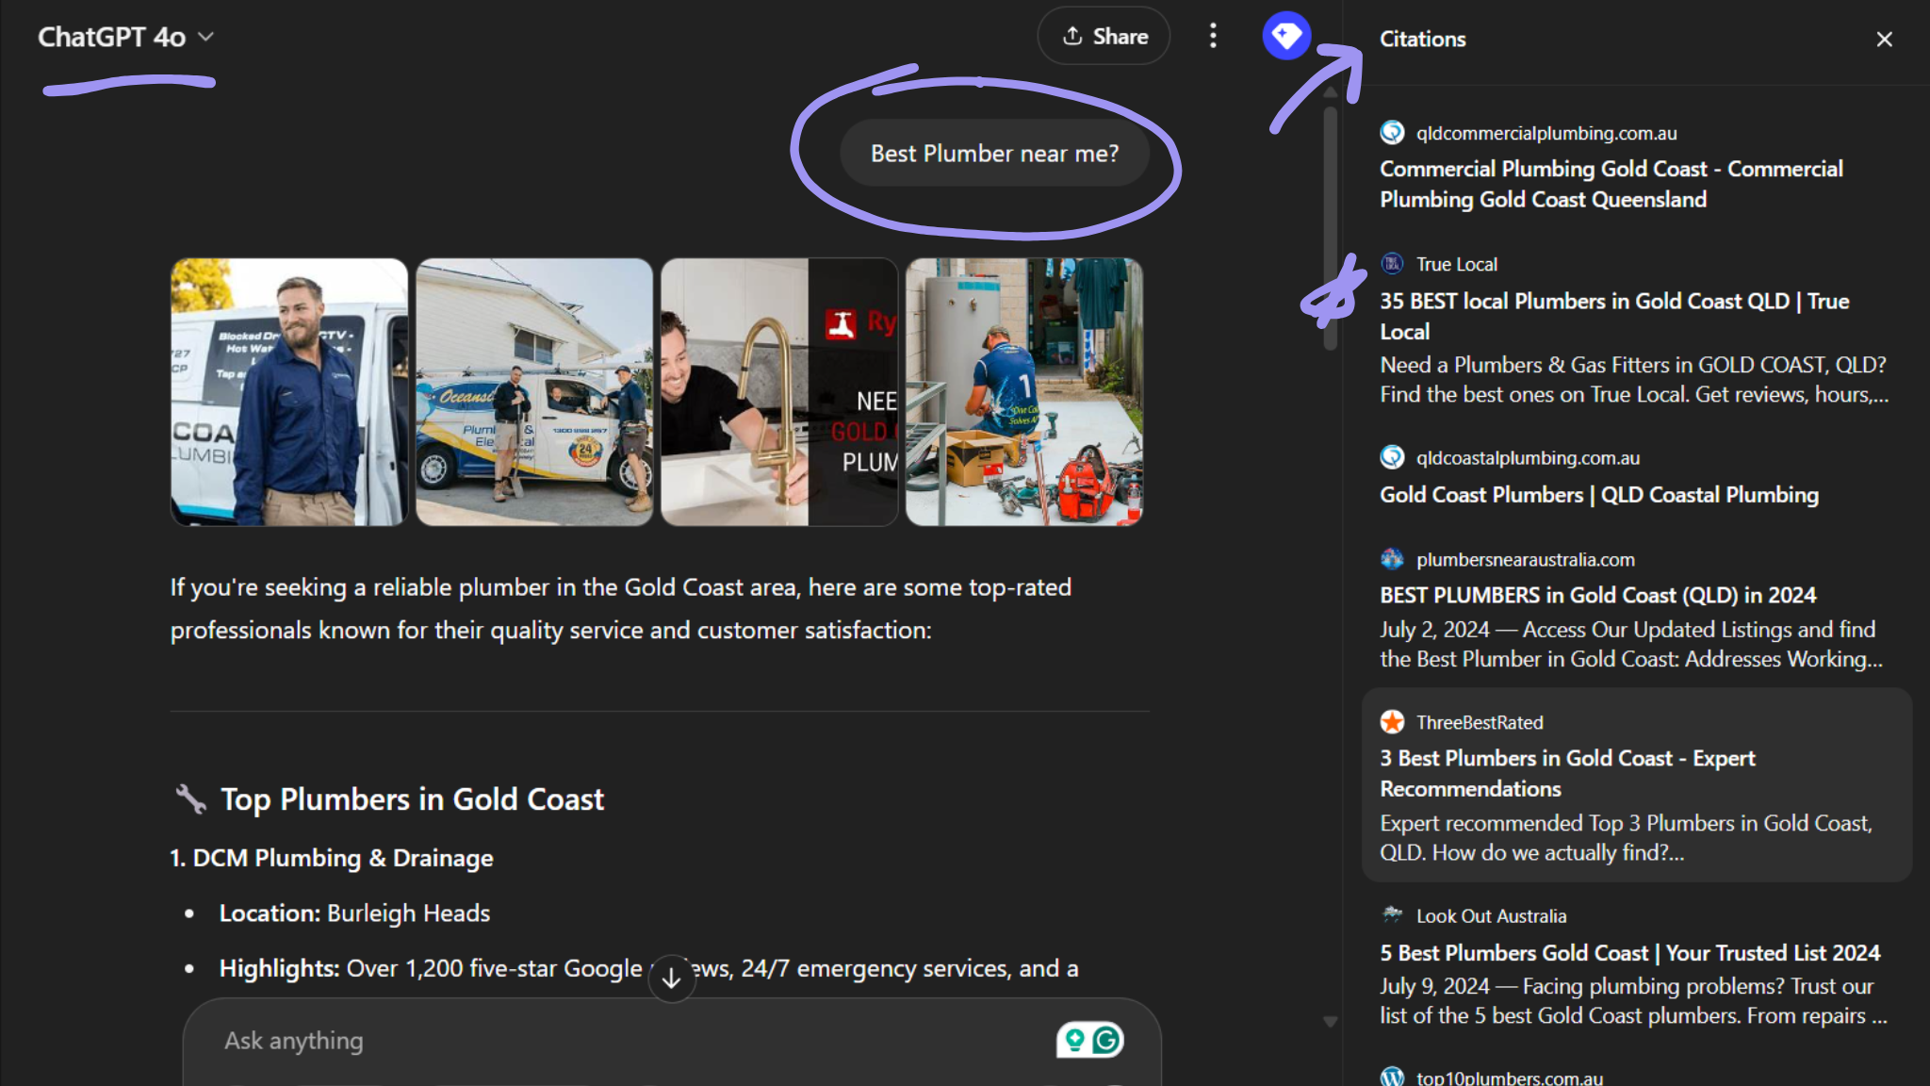Image resolution: width=1930 pixels, height=1086 pixels.
Task: Open the QLD Coastal Plumbing citation link
Action: coord(1597,494)
